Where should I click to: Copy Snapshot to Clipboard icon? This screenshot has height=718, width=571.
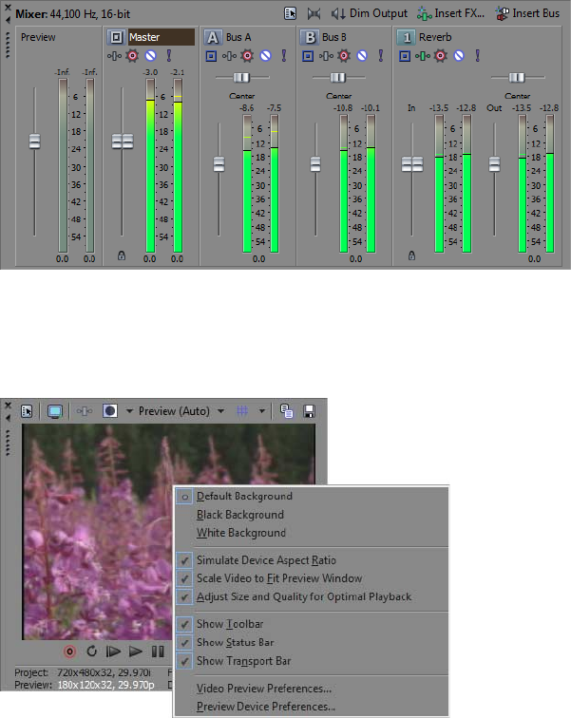click(287, 411)
